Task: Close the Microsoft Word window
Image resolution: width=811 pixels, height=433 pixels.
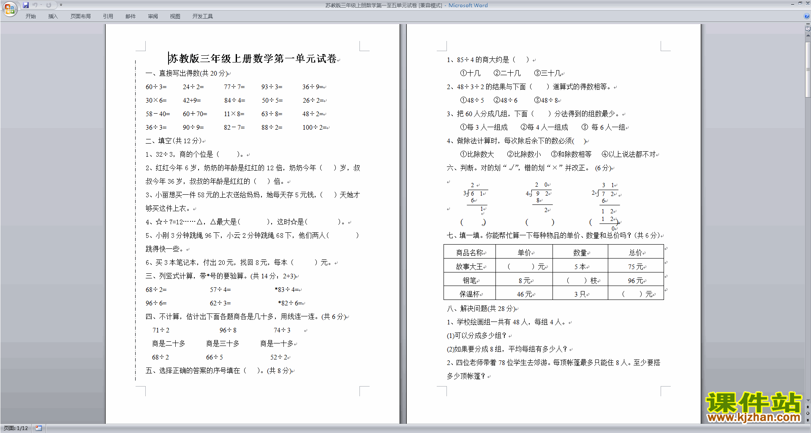Action: pos(807,3)
